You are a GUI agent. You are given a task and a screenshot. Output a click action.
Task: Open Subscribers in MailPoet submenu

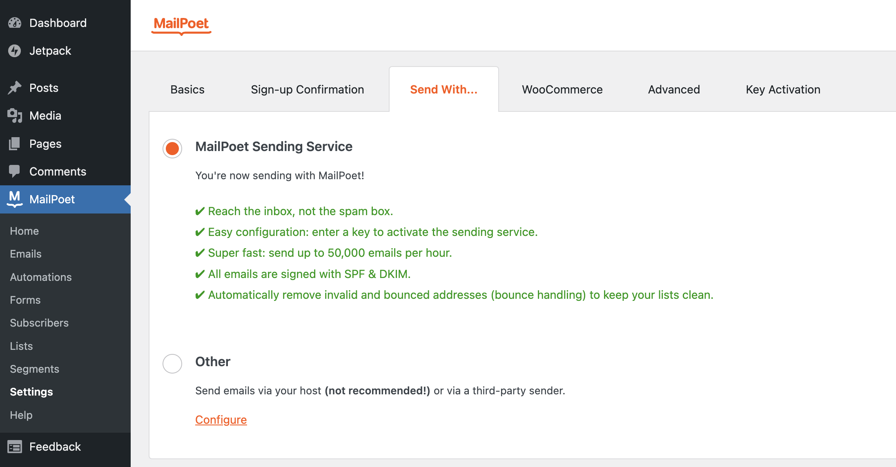pyautogui.click(x=39, y=323)
